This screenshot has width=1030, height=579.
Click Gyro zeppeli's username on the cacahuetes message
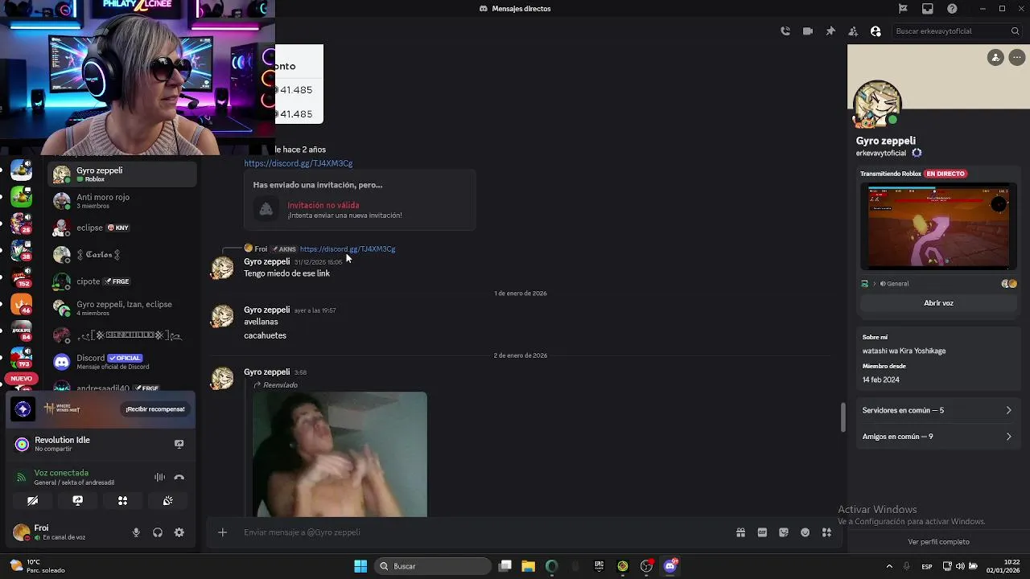click(266, 310)
